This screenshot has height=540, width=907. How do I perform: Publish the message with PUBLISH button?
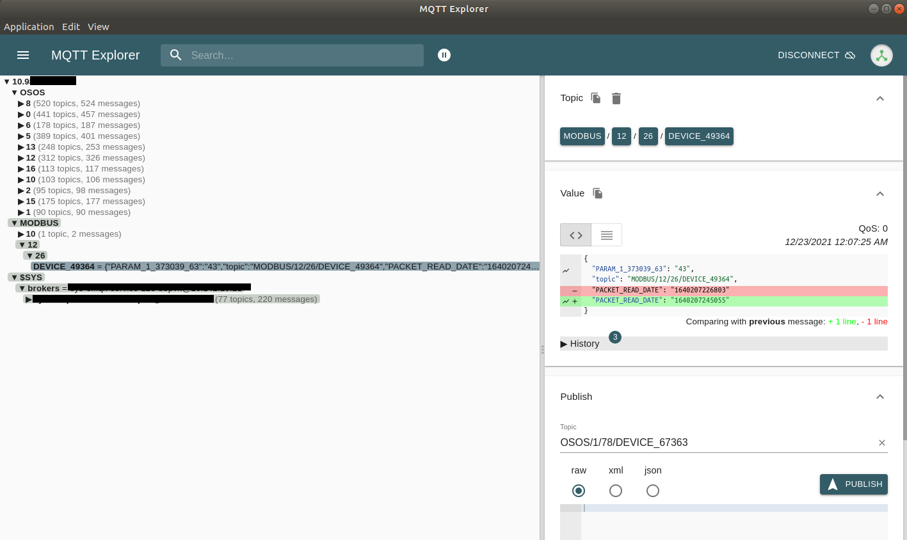pyautogui.click(x=853, y=484)
